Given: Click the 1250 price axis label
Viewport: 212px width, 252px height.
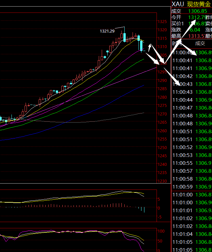Looking at the screenshot, I should [162, 147].
